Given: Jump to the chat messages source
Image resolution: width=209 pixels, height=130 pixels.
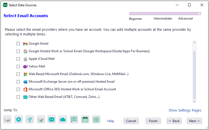Looking at the screenshot, I should coord(74,119).
